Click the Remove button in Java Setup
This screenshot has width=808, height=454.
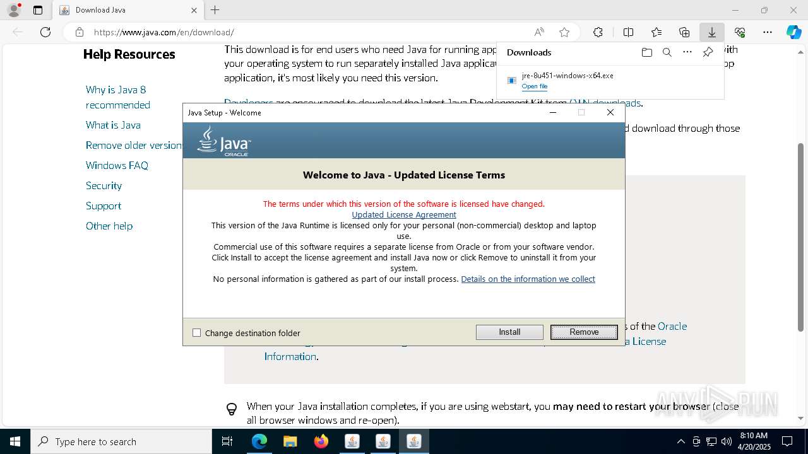click(584, 332)
